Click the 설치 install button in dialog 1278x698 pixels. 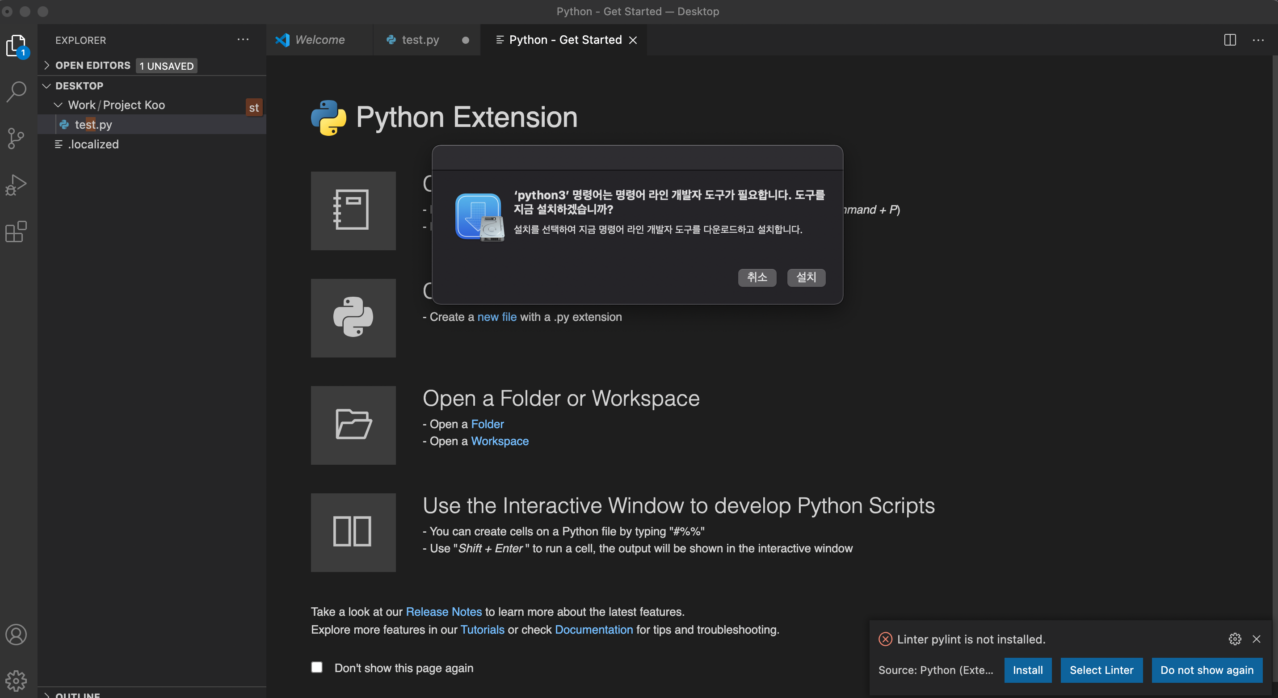tap(806, 278)
